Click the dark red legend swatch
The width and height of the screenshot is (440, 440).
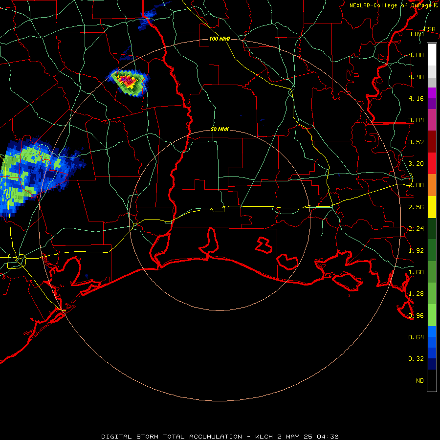(x=432, y=142)
